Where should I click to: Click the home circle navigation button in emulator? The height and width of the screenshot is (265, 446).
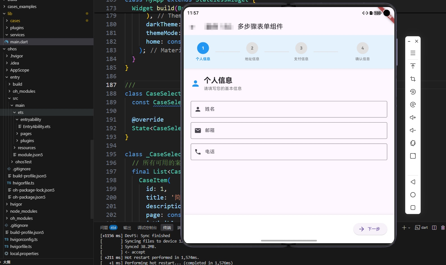(x=413, y=195)
